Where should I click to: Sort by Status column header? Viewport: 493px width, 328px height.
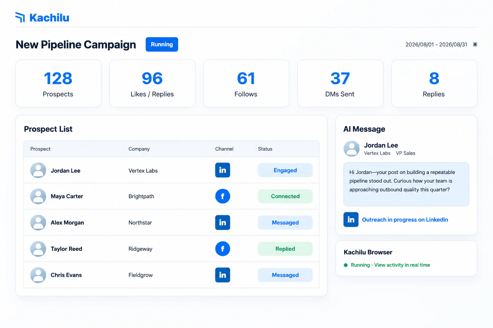[265, 149]
